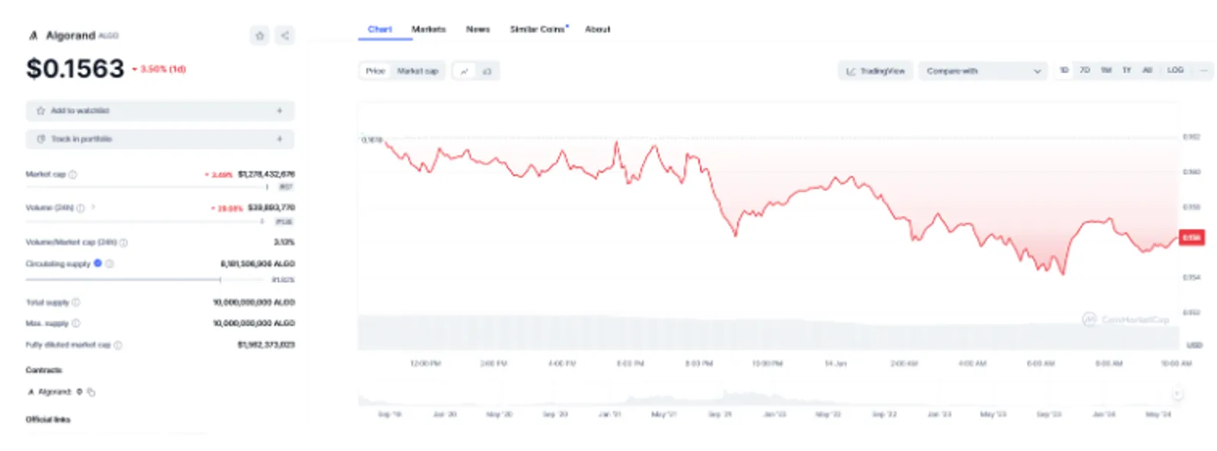Click the Fully diluted market cap info icon
The height and width of the screenshot is (451, 1217).
pyautogui.click(x=117, y=345)
